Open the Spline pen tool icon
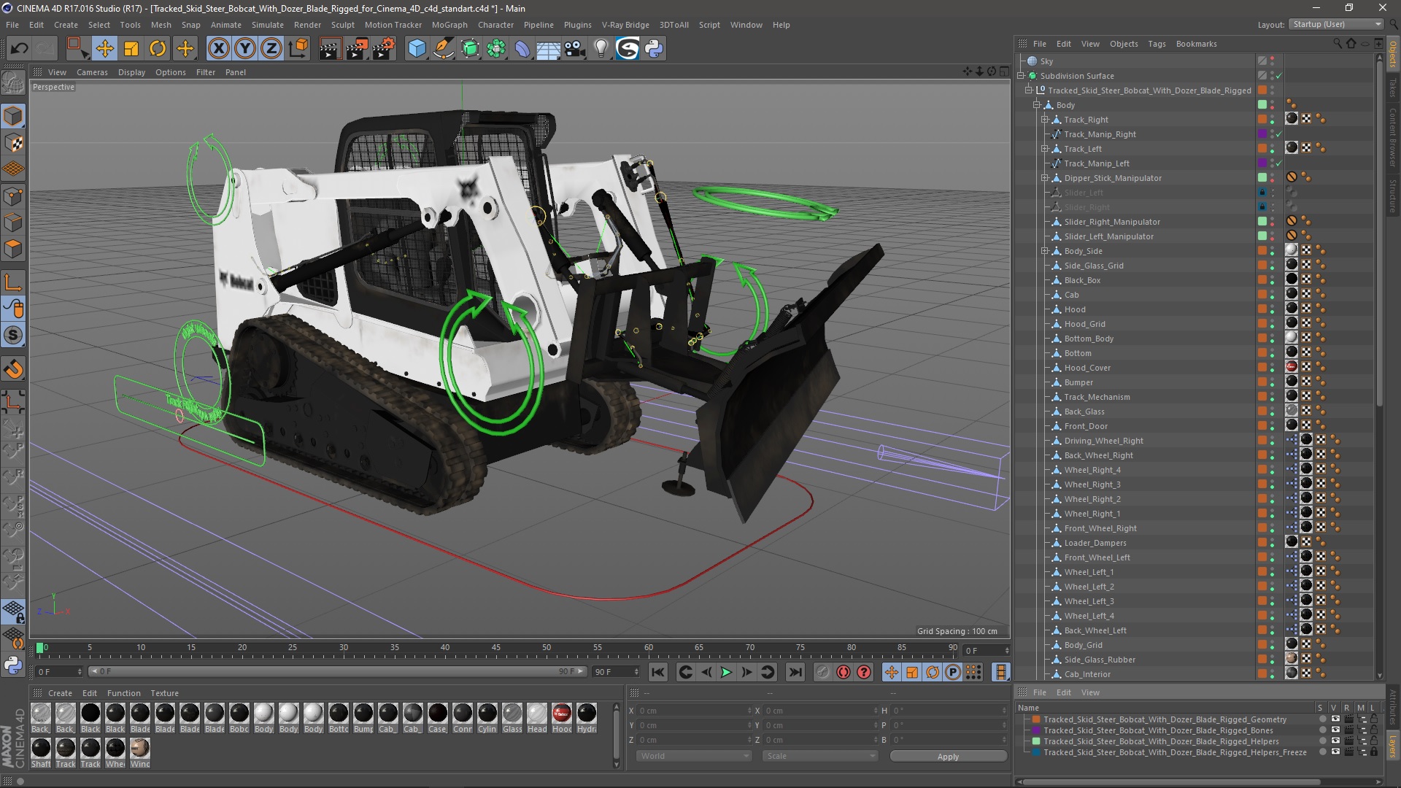The height and width of the screenshot is (788, 1401). pyautogui.click(x=443, y=49)
